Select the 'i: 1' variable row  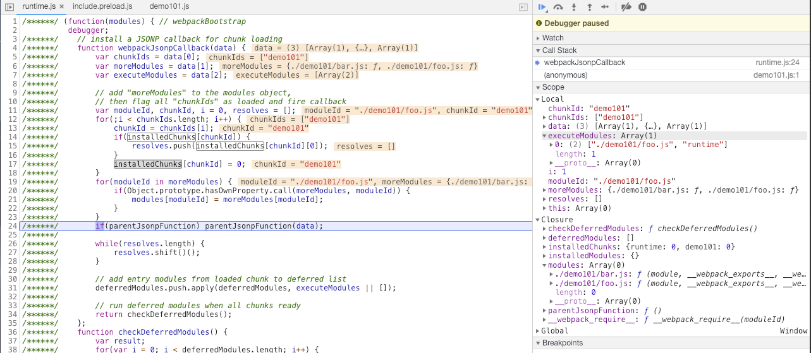(x=672, y=172)
